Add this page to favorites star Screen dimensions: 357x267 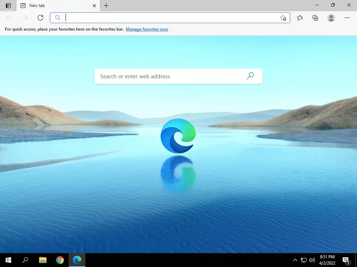283,18
